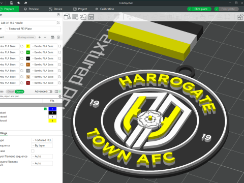The height and width of the screenshot is (183, 244).
Task: Edit preset icon right of filament 8
Action: [59, 65]
